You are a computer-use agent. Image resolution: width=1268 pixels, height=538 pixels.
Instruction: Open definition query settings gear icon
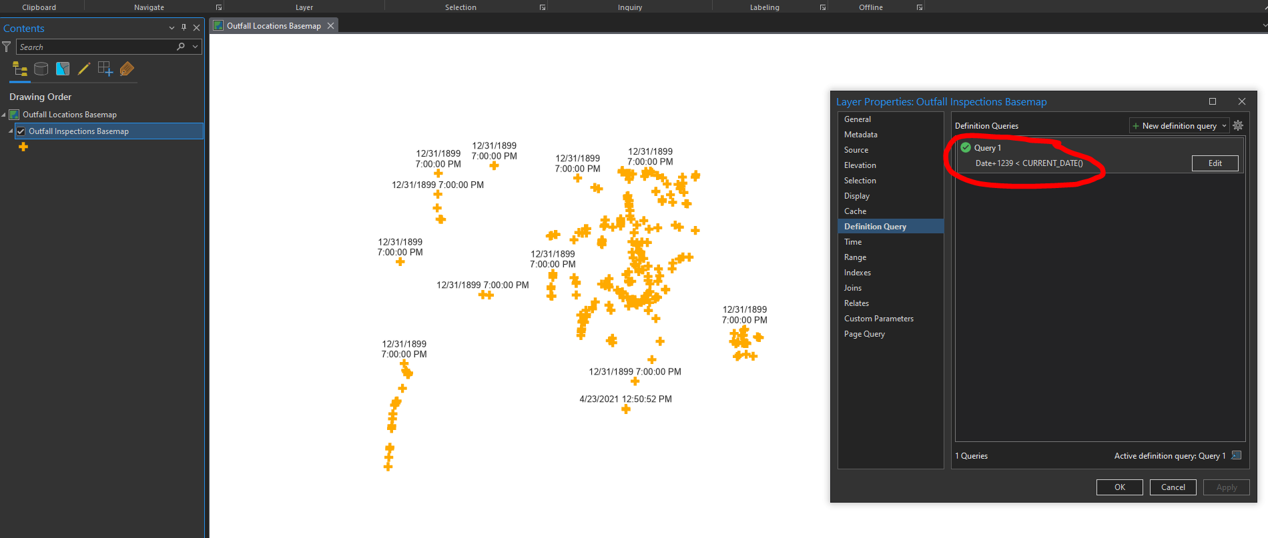coord(1238,125)
